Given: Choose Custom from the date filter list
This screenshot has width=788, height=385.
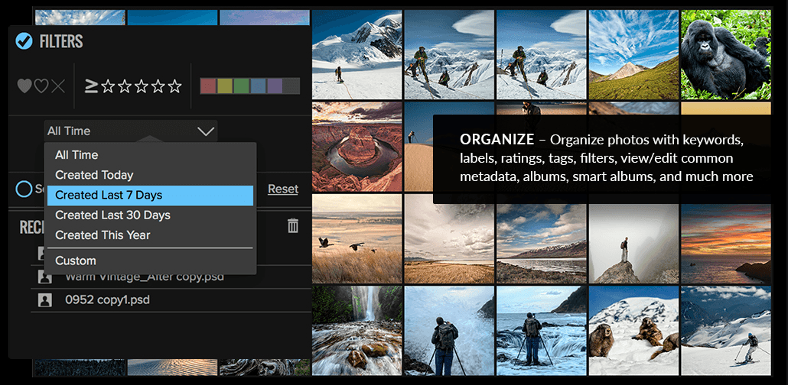Looking at the screenshot, I should tap(76, 260).
